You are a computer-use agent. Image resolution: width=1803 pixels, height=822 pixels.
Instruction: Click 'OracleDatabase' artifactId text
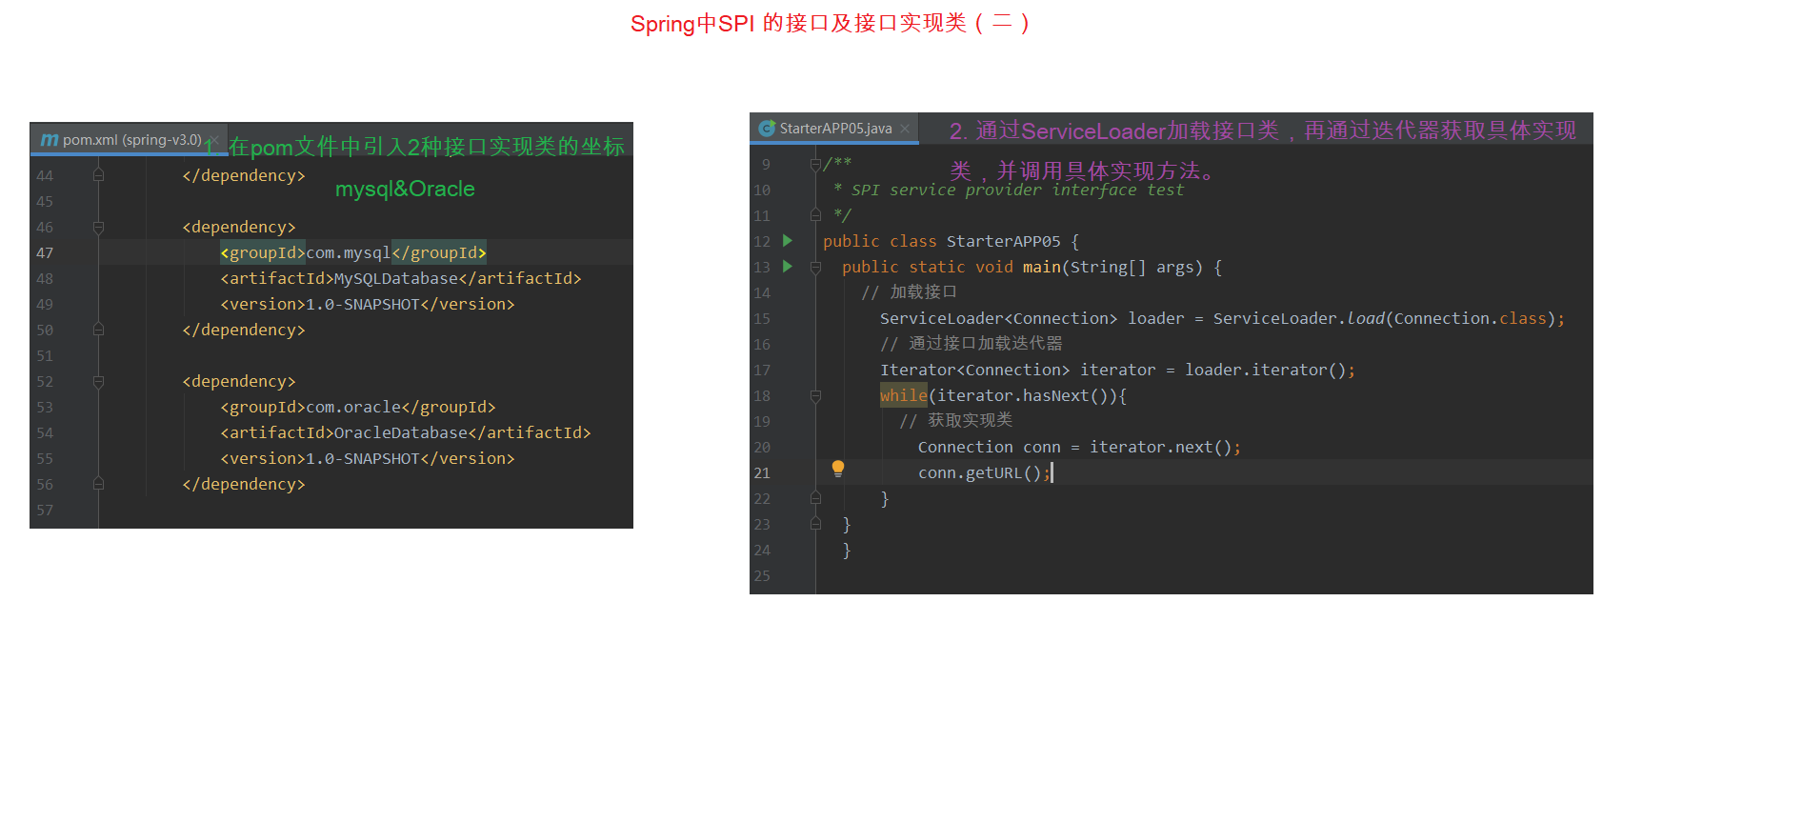401,432
